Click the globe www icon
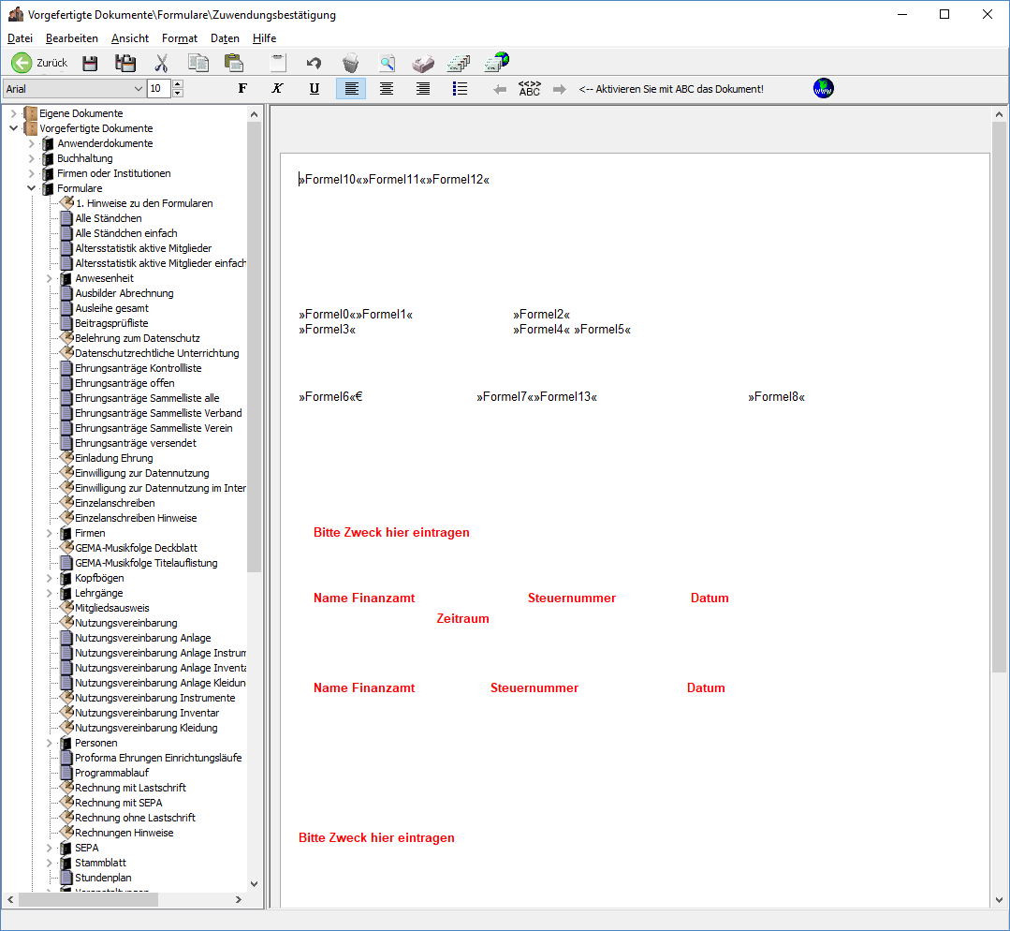The width and height of the screenshot is (1010, 931). click(x=824, y=88)
